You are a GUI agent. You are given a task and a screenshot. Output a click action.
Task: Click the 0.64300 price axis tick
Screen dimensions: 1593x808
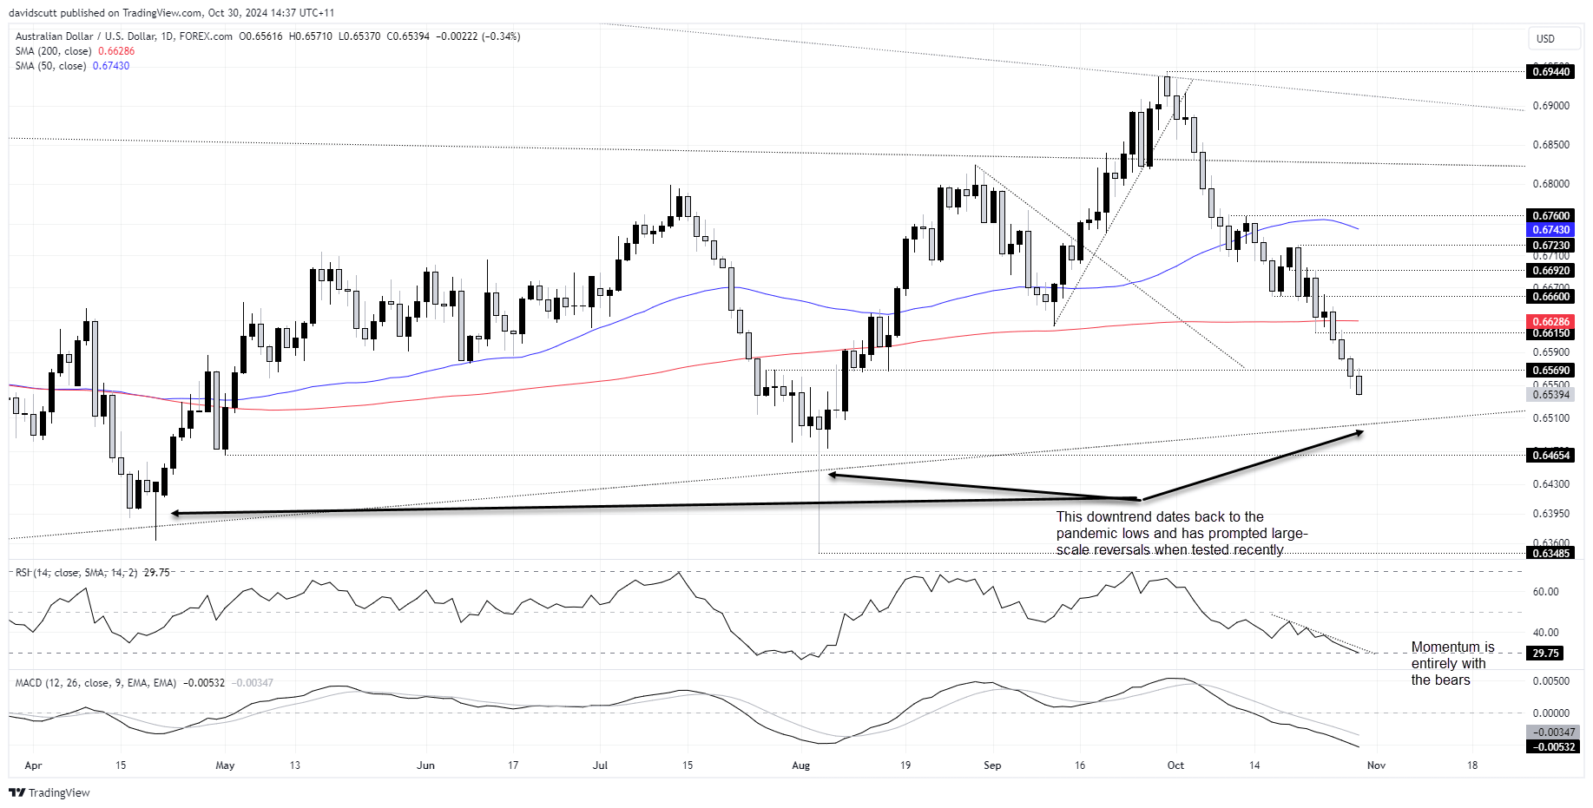(x=1550, y=484)
